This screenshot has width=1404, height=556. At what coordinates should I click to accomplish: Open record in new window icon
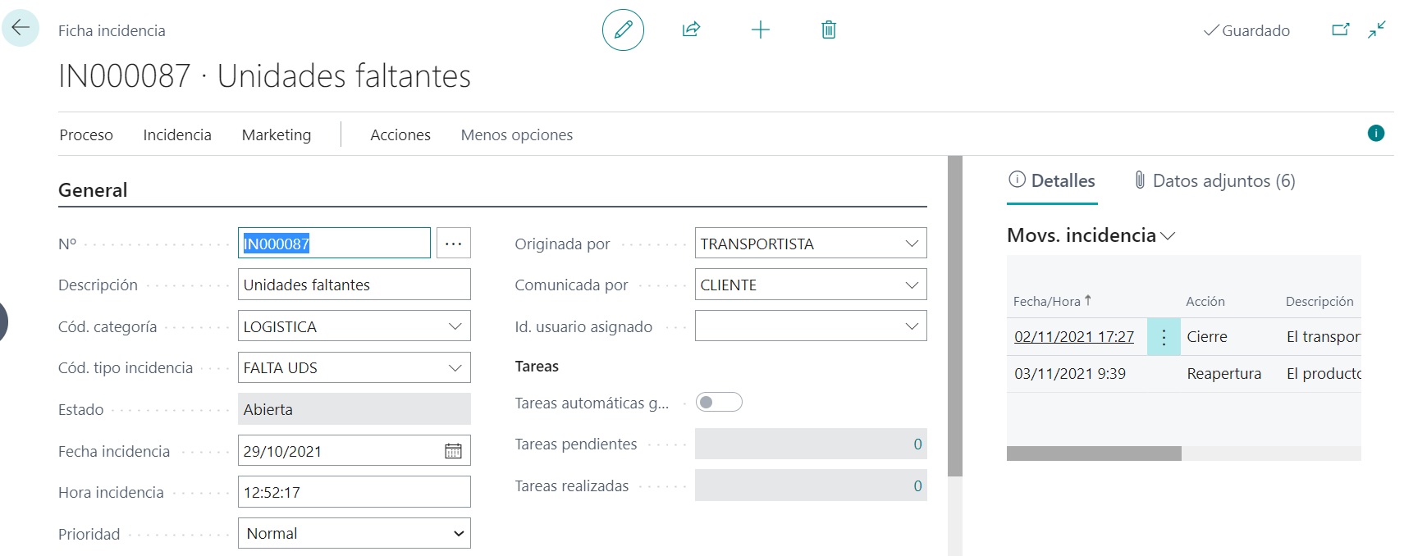tap(1340, 30)
